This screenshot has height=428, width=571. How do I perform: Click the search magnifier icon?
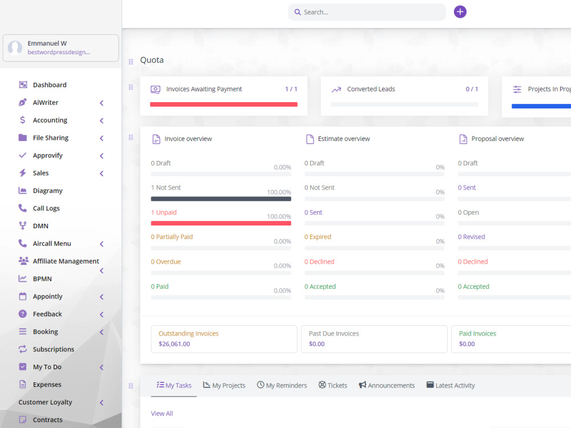pyautogui.click(x=297, y=12)
